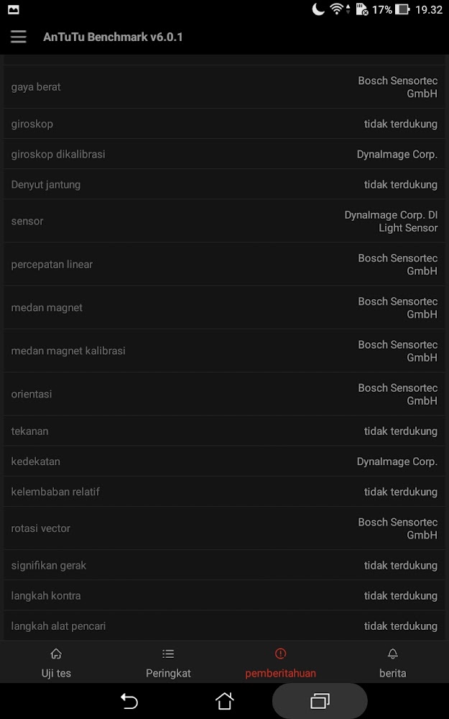Select the giroskop dikalibrasi row

(x=224, y=154)
